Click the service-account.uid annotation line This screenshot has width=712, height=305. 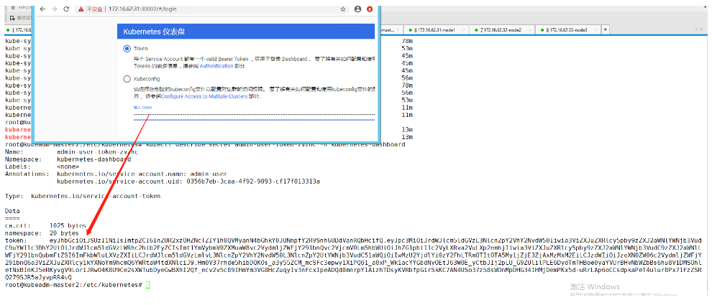188,182
